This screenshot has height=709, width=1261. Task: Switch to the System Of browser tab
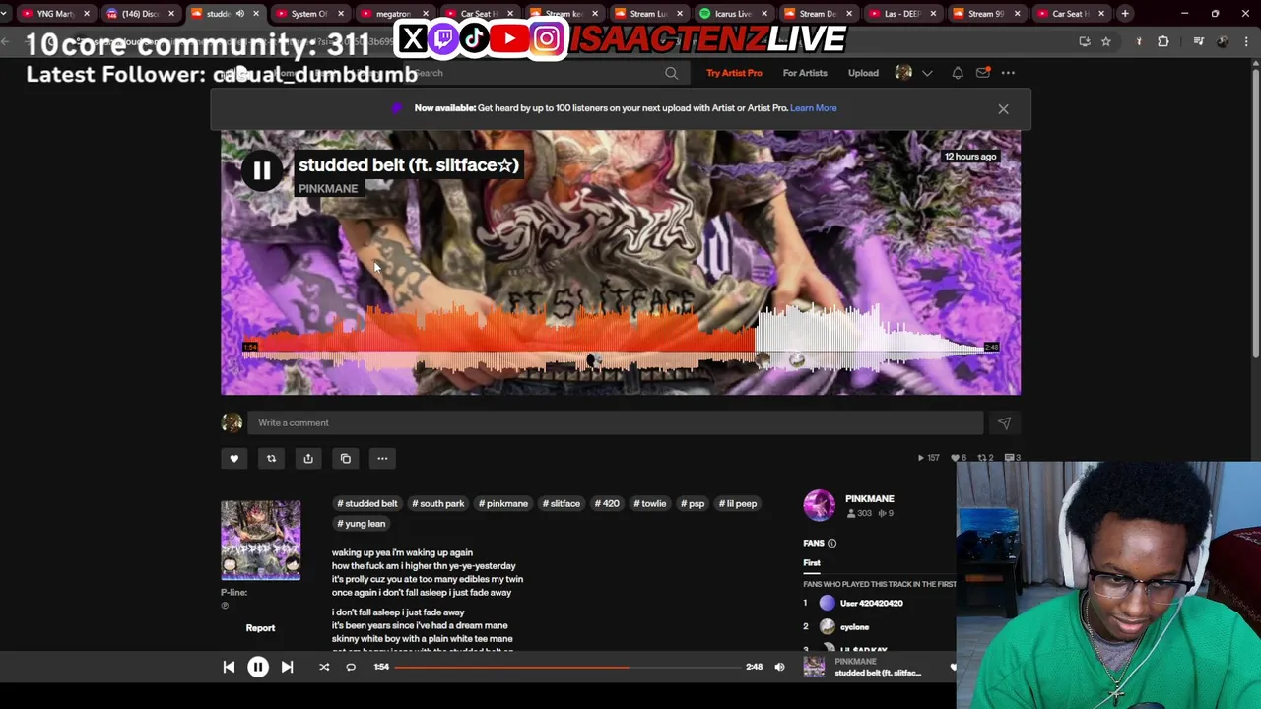309,14
